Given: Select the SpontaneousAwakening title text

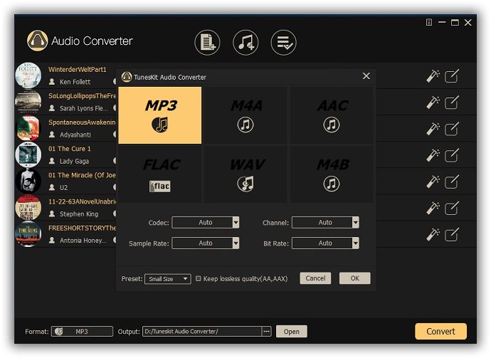Looking at the screenshot, I should click(x=82, y=122).
